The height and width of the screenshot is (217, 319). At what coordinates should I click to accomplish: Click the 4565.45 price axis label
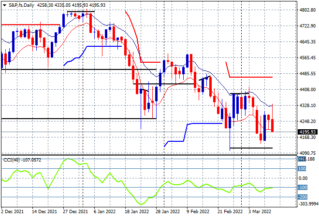tap(307, 58)
